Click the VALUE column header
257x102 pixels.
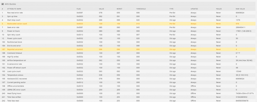[101, 9]
